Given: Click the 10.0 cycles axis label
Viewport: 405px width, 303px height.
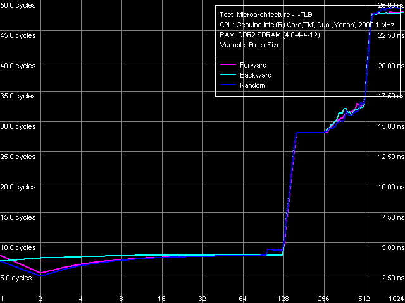Looking at the screenshot, I should (18, 247).
